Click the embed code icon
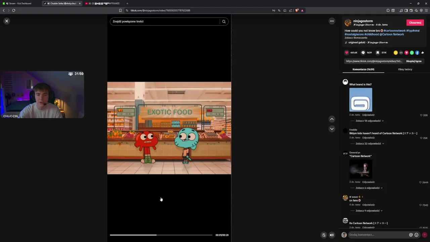 pos(401,53)
